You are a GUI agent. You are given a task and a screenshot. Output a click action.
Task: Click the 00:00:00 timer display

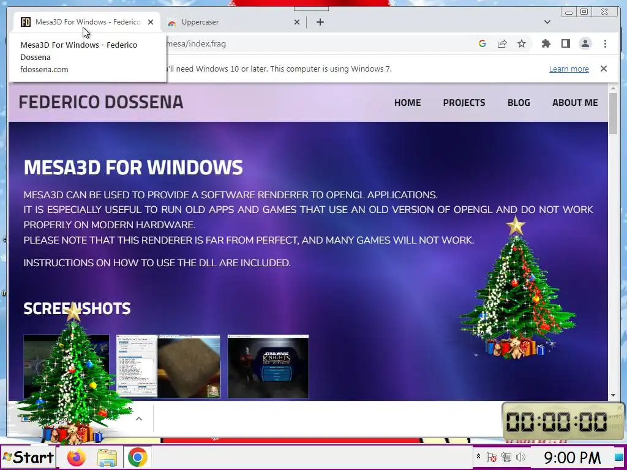click(x=557, y=422)
